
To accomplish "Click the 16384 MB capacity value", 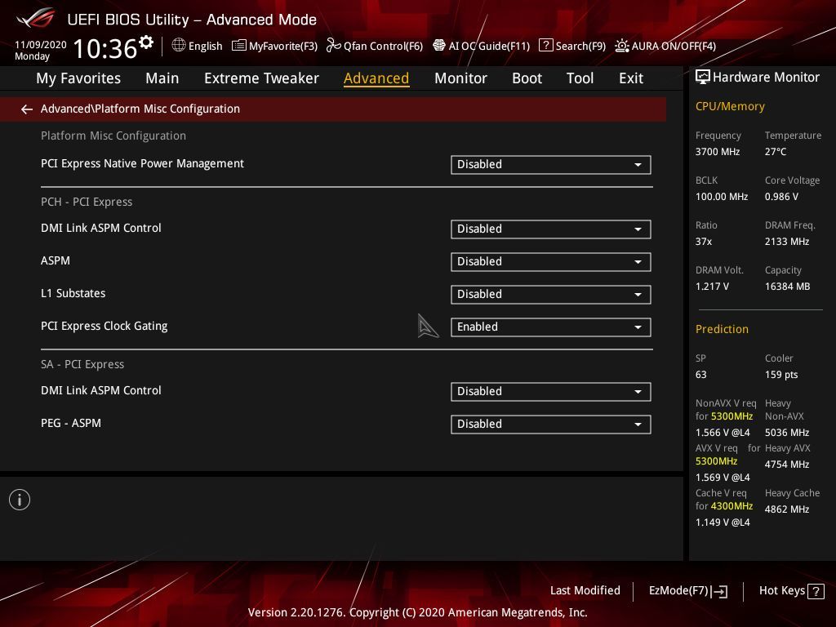I will pos(788,287).
